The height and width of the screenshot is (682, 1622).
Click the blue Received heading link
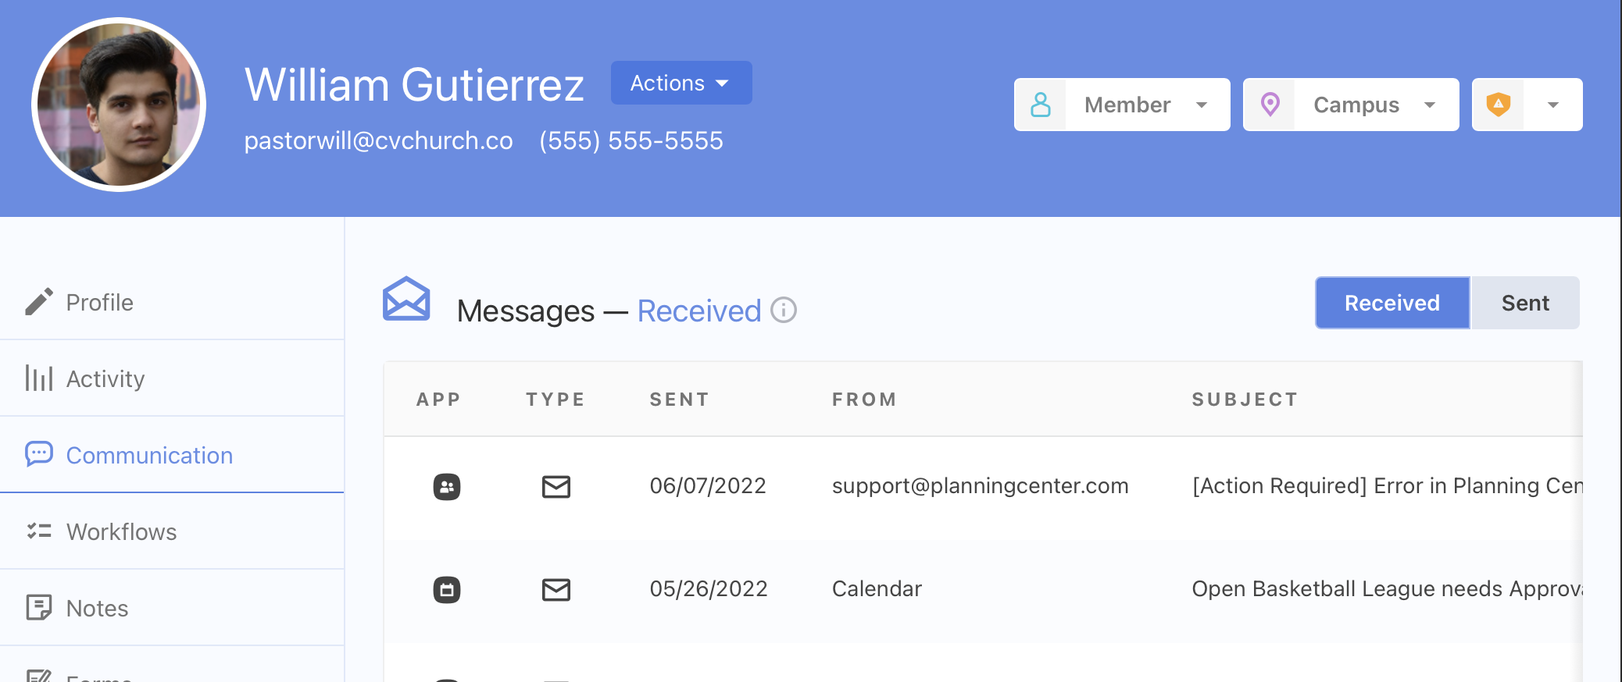click(x=699, y=311)
